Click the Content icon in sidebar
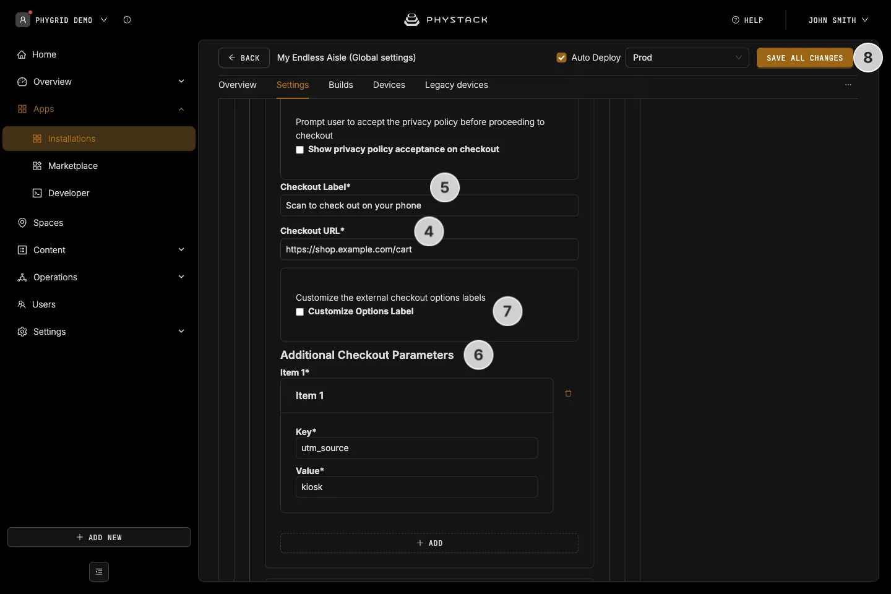The image size is (891, 594). click(x=22, y=250)
